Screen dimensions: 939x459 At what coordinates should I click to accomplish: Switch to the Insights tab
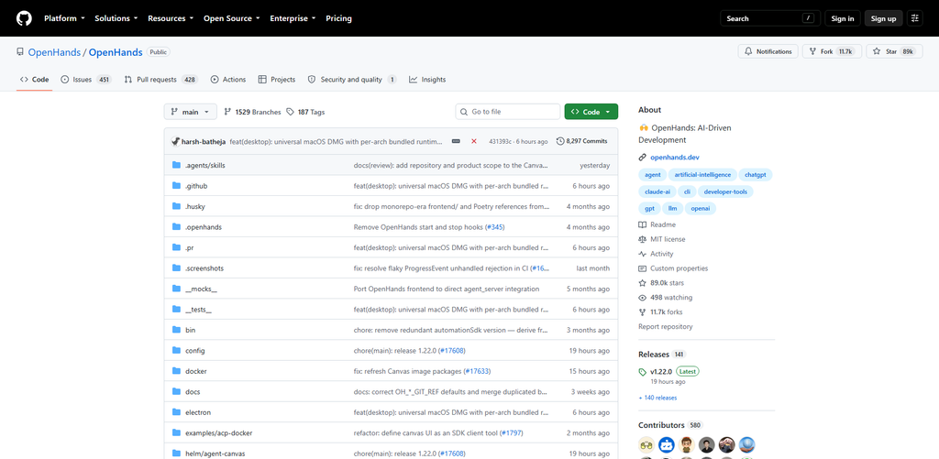pos(427,80)
